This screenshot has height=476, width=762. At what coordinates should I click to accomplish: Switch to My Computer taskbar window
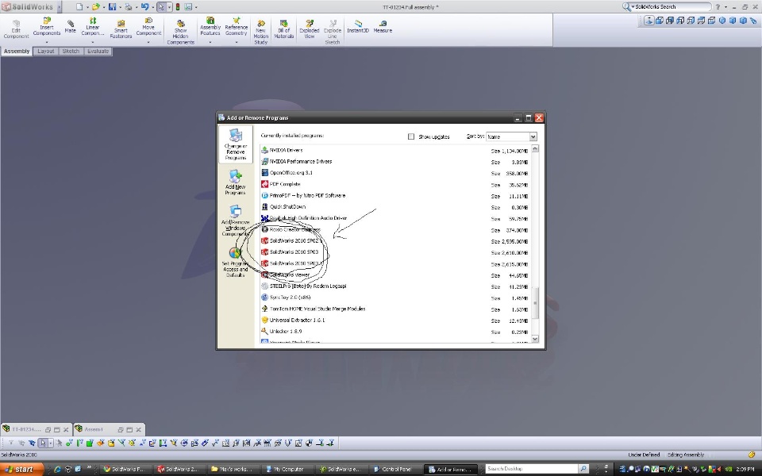[x=287, y=469]
